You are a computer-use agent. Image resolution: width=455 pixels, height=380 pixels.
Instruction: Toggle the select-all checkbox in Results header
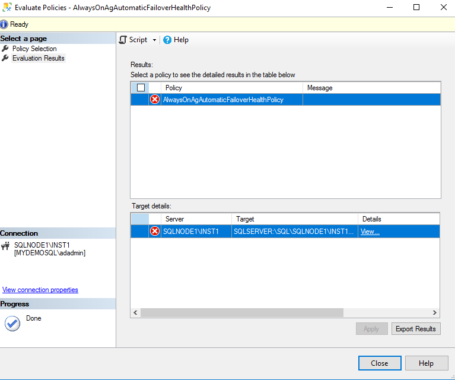(x=141, y=87)
